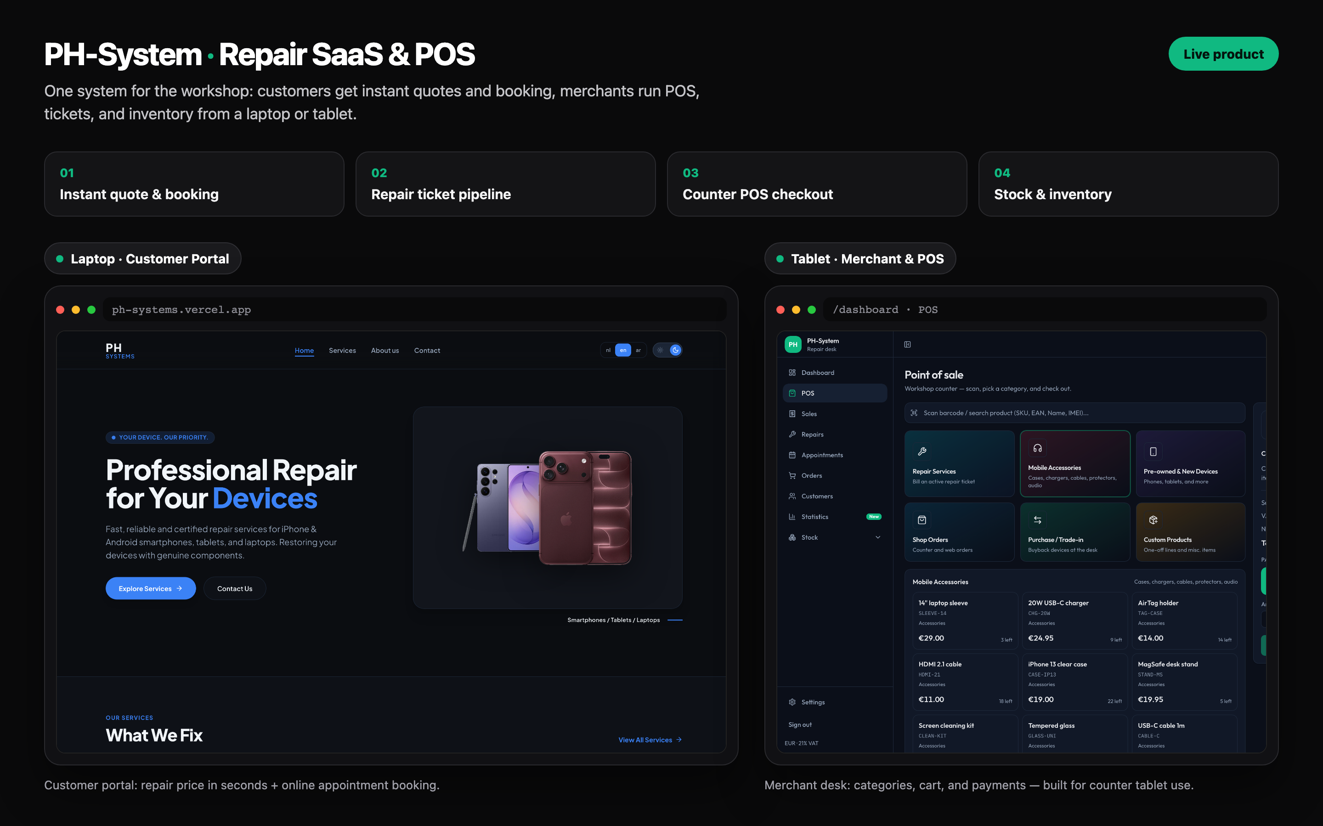The width and height of the screenshot is (1323, 826).
Task: Open the Contact nav item
Action: pyautogui.click(x=427, y=351)
